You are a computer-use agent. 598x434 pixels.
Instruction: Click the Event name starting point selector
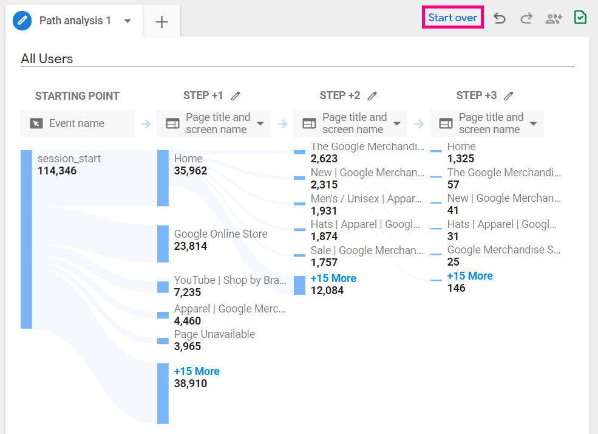78,123
